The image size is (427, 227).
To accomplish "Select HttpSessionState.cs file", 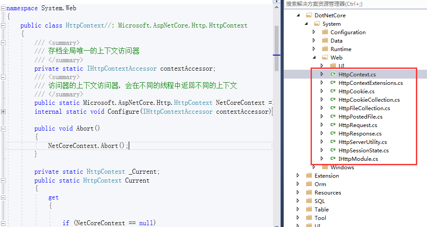I will [363, 150].
